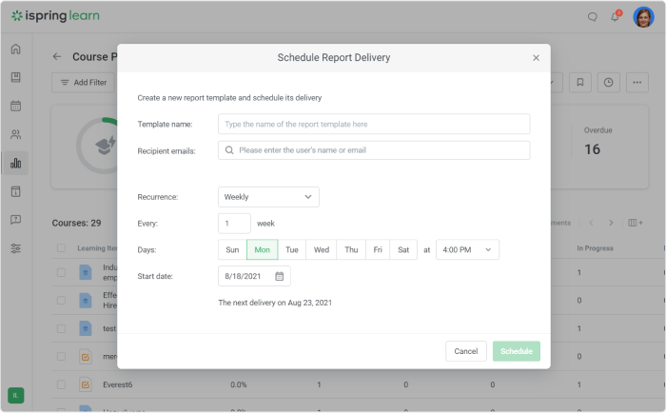
Task: Click the Add Filter button
Action: 84,83
